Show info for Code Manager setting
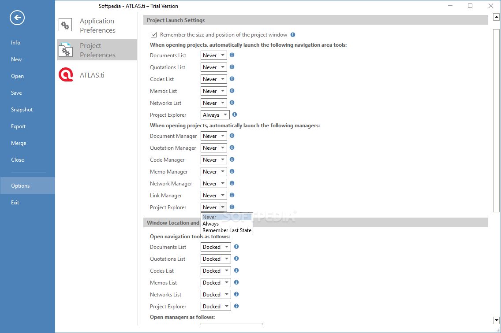This screenshot has height=333, width=501. pos(232,159)
